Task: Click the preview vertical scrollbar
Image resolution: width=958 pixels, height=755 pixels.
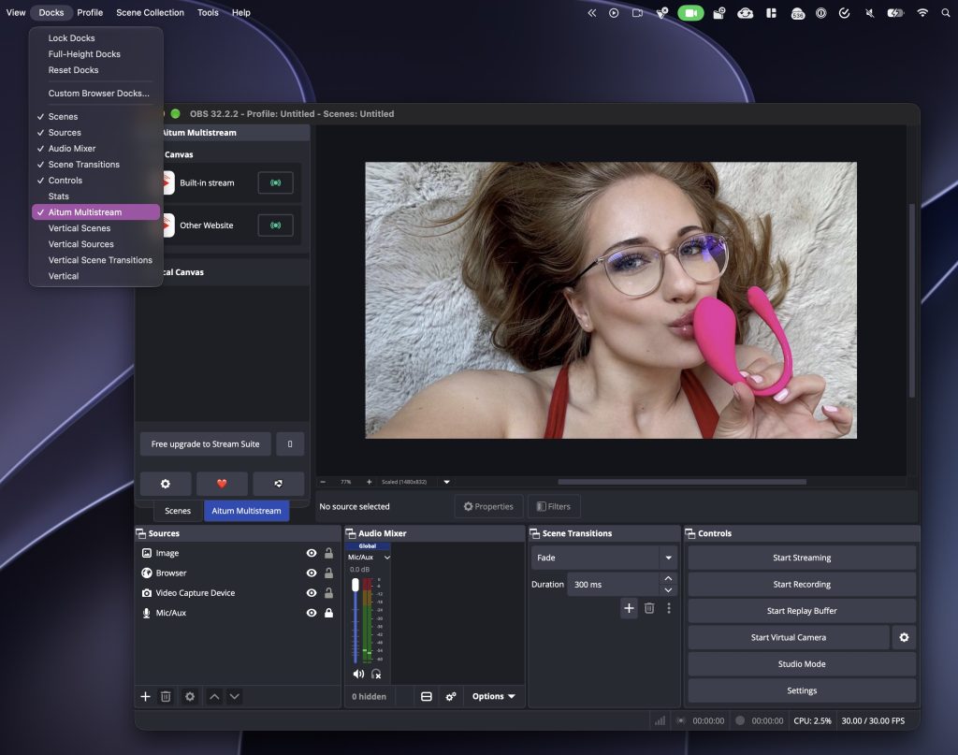Action: pos(911,300)
